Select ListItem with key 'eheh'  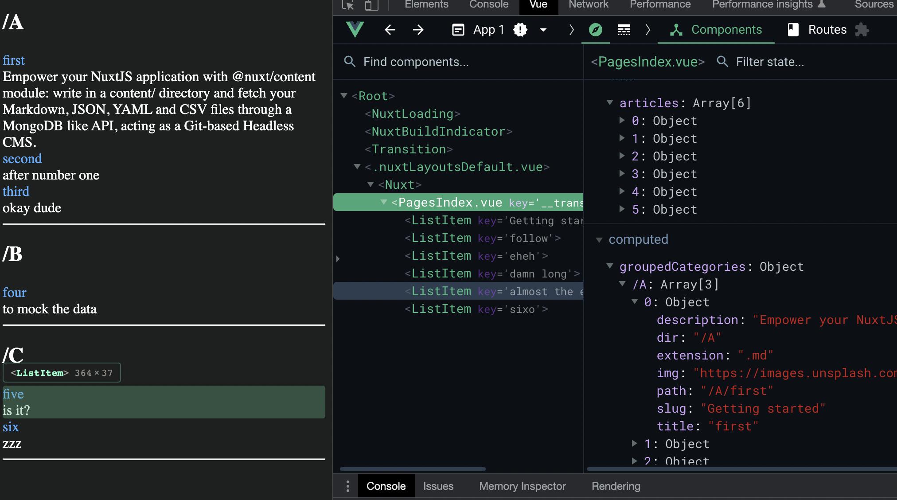[x=476, y=256]
